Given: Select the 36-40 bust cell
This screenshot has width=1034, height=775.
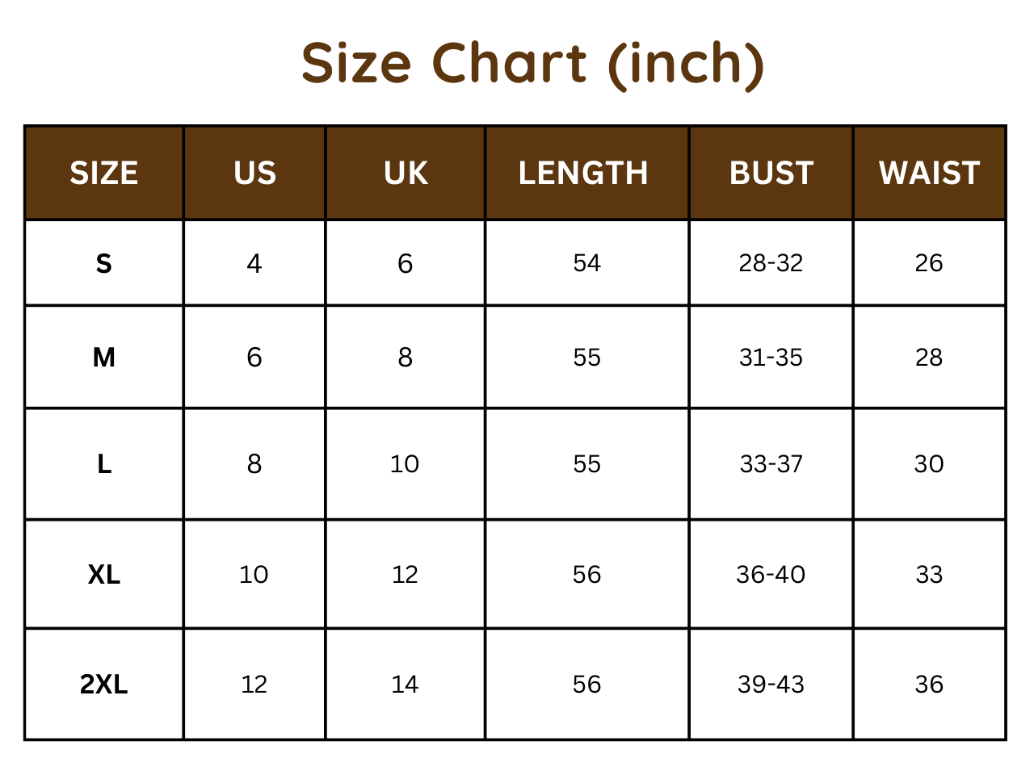Looking at the screenshot, I should (x=771, y=575).
